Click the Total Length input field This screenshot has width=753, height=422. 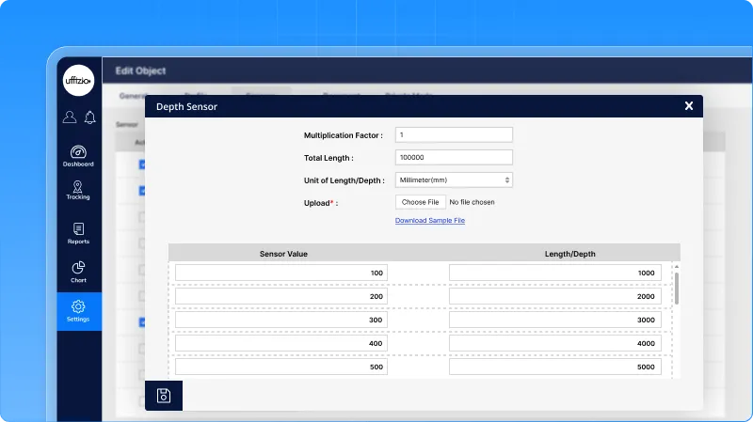(x=454, y=158)
